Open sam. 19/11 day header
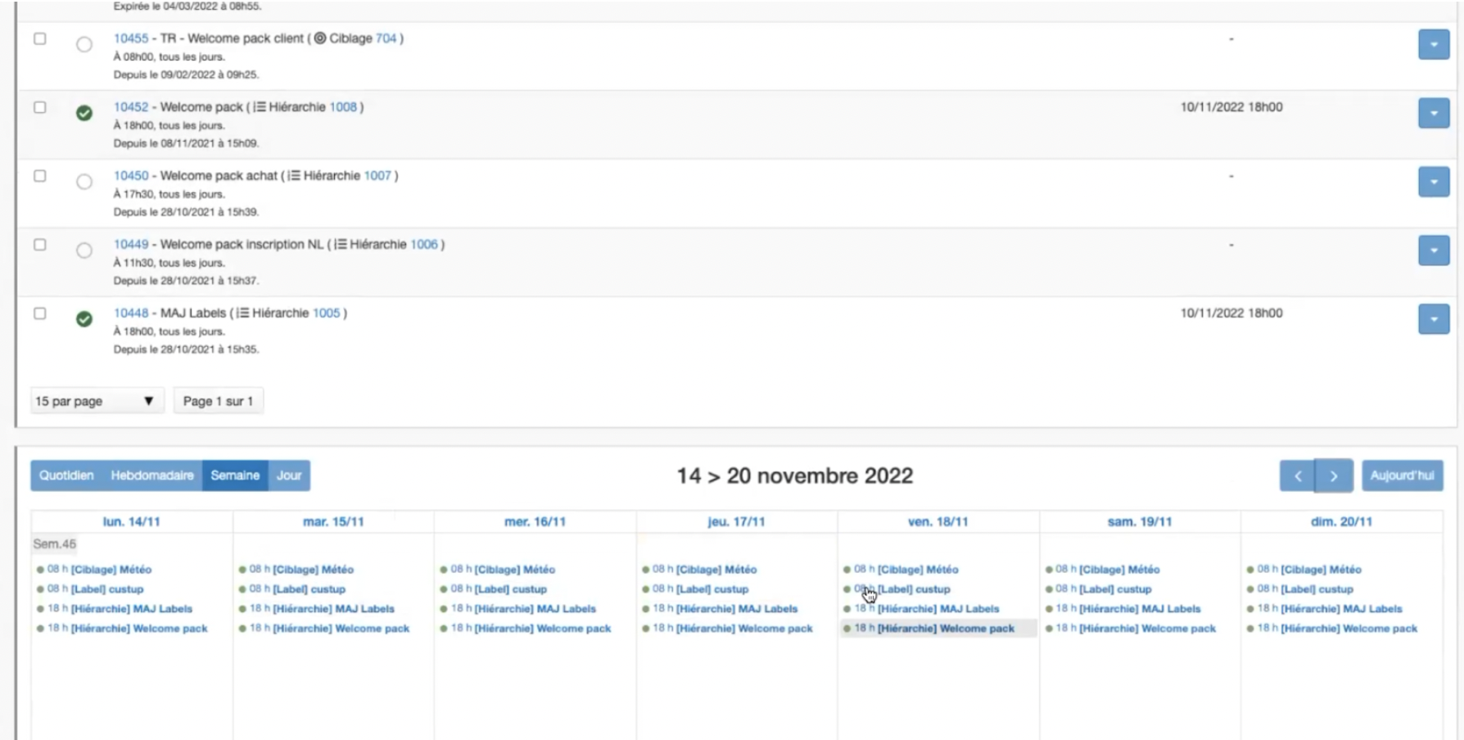The width and height of the screenshot is (1464, 740). point(1139,521)
